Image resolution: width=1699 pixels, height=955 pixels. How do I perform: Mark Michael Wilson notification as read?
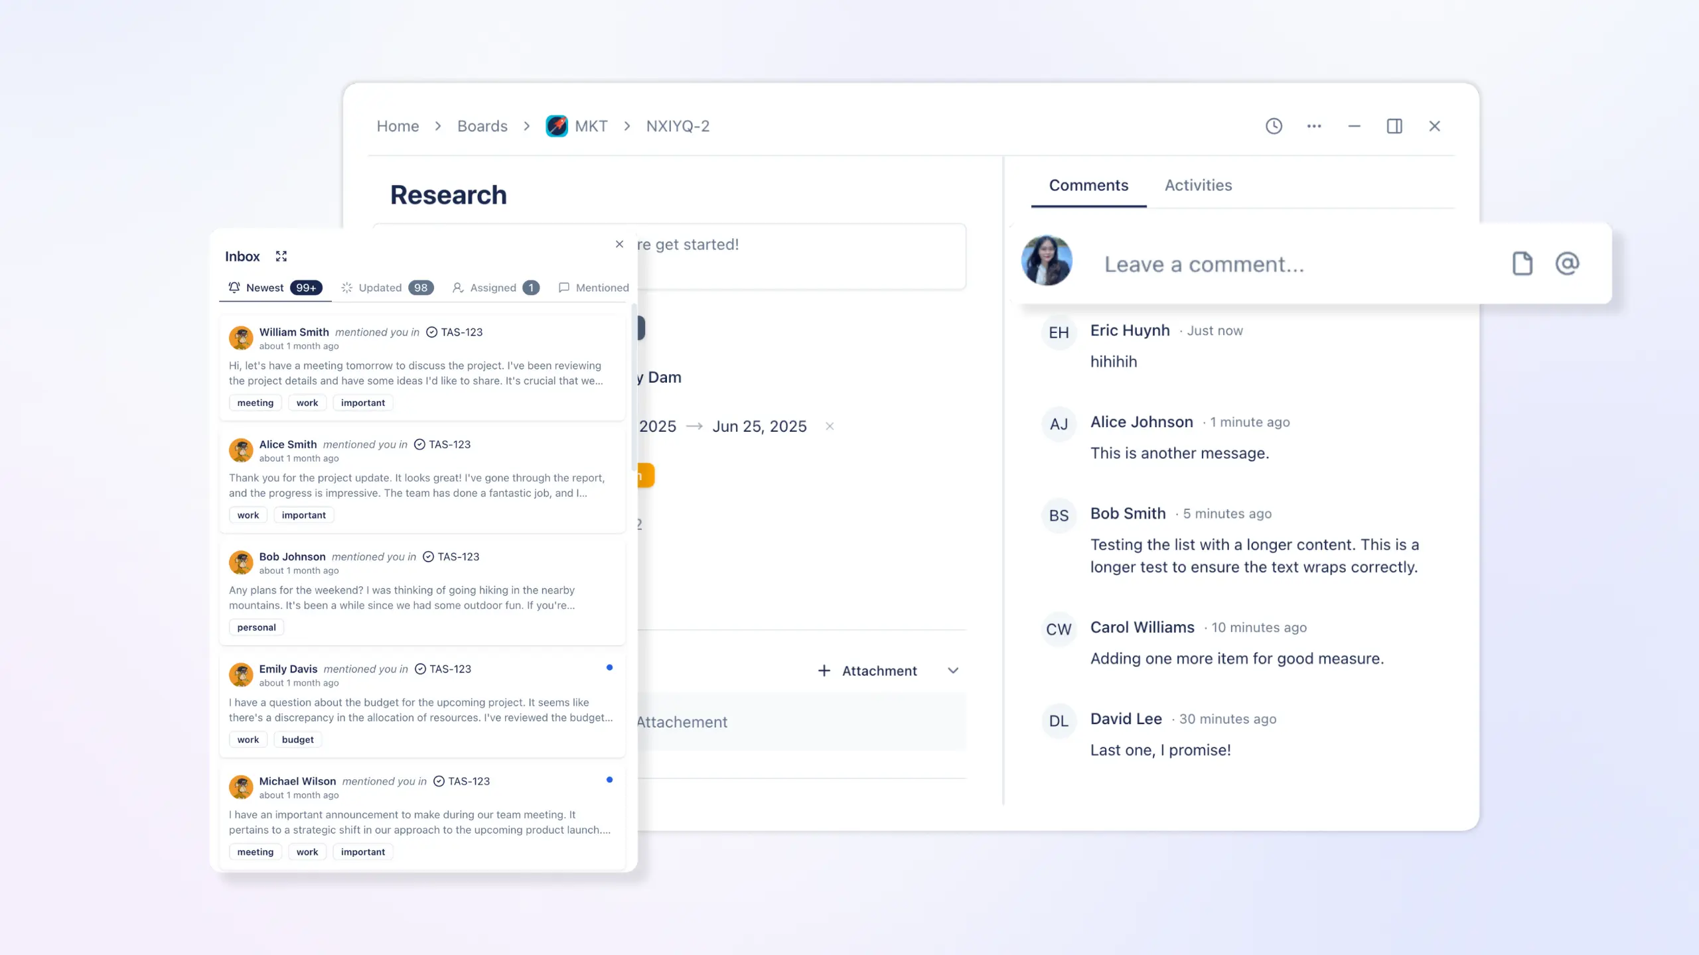pos(609,780)
